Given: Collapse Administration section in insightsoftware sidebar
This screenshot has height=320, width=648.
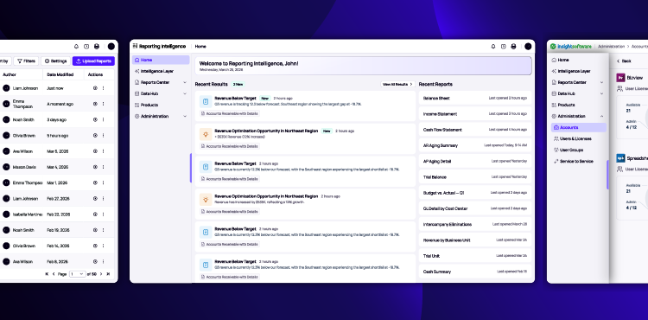Looking at the screenshot, I should click(x=601, y=116).
